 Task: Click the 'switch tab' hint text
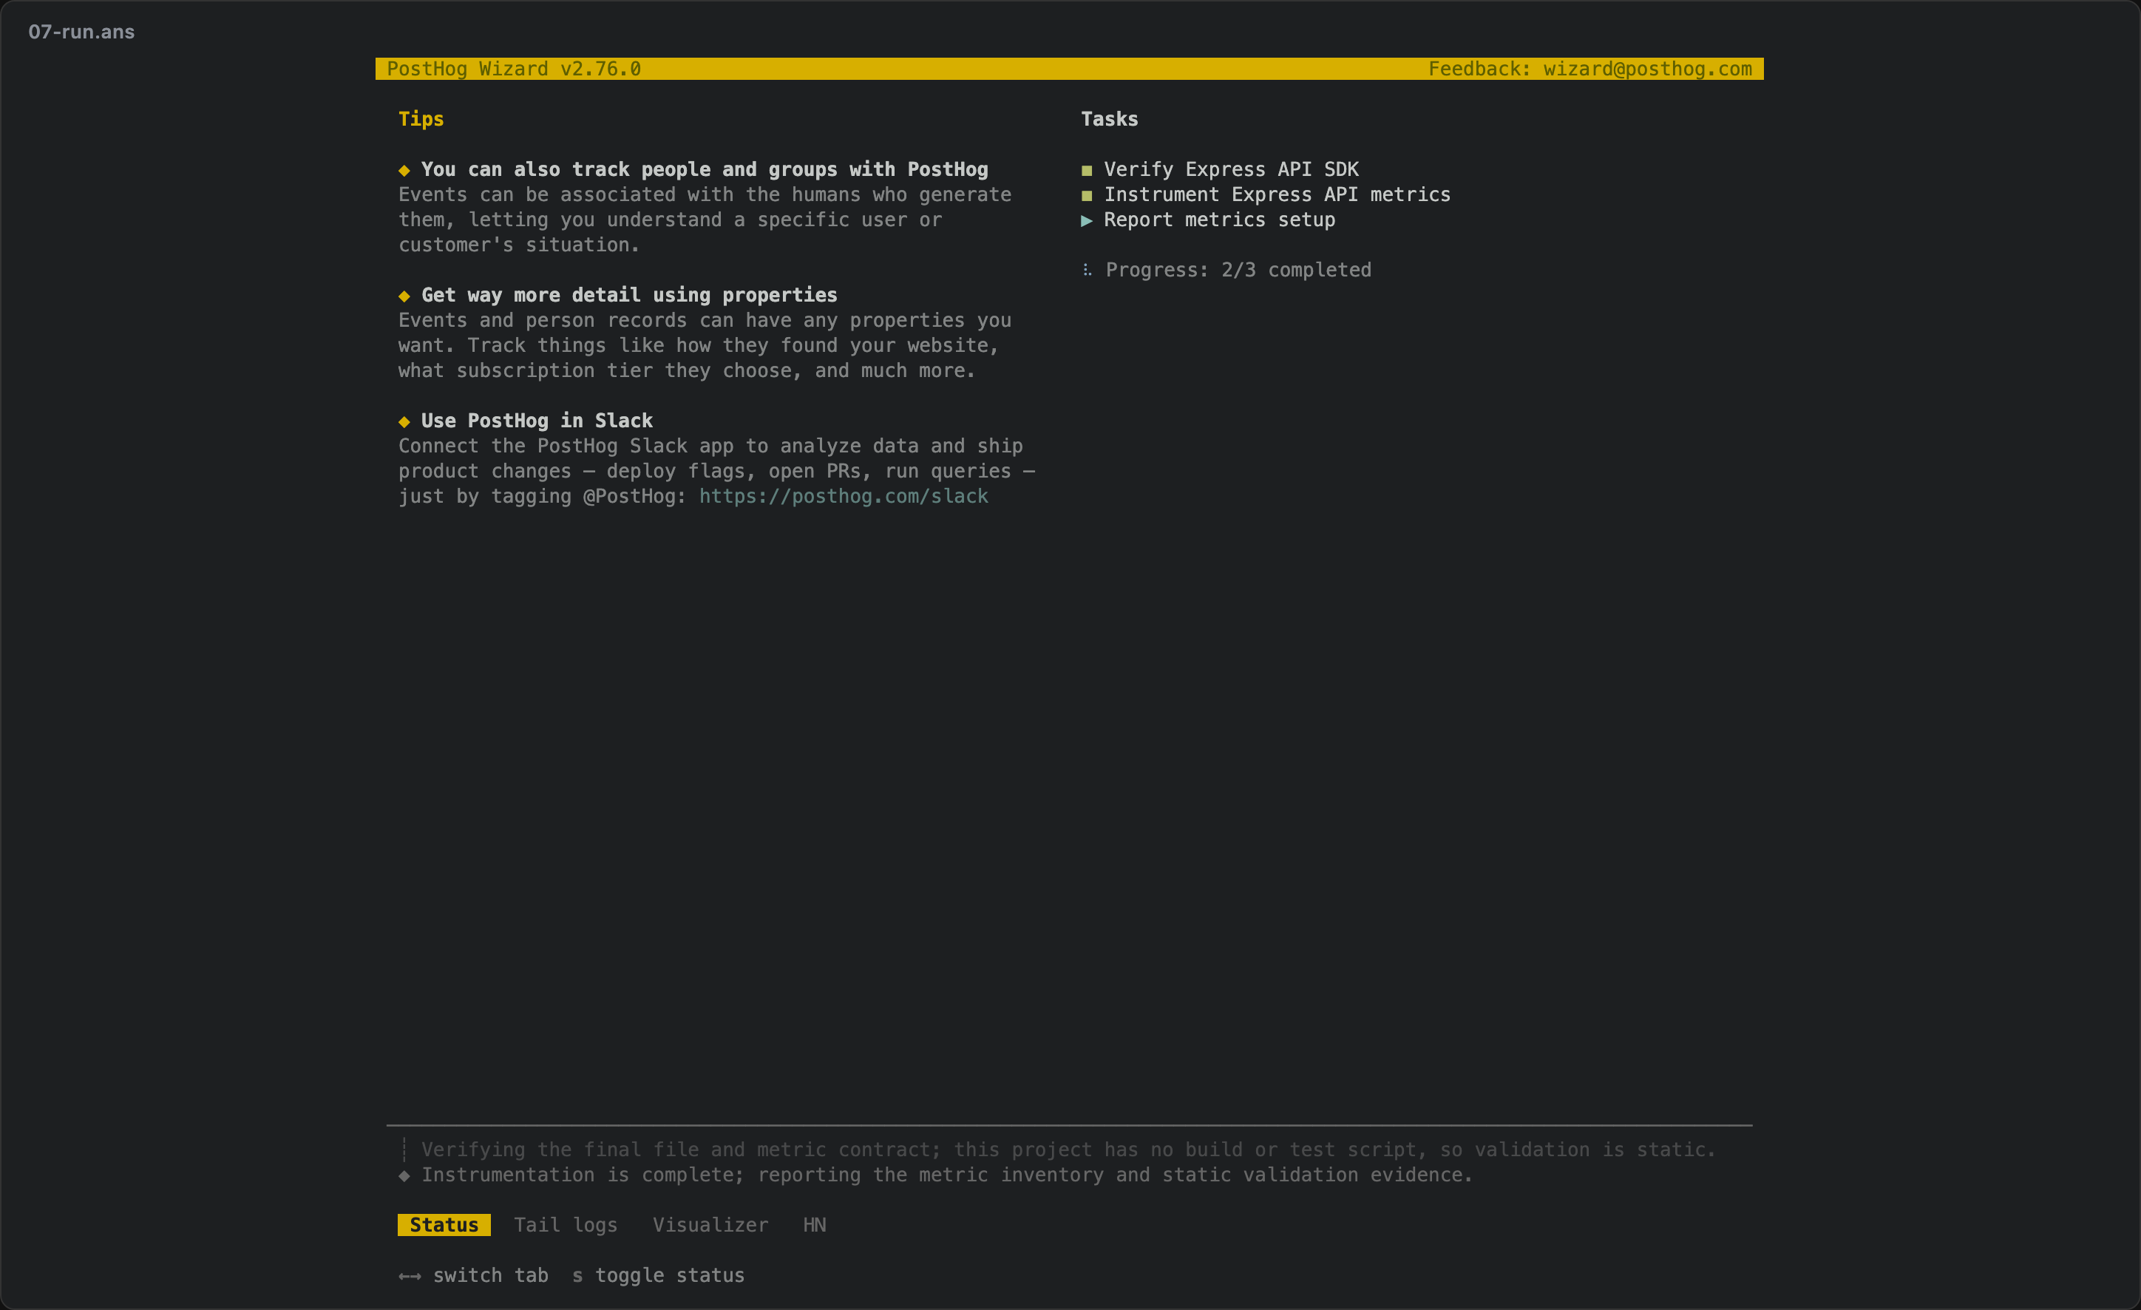491,1275
